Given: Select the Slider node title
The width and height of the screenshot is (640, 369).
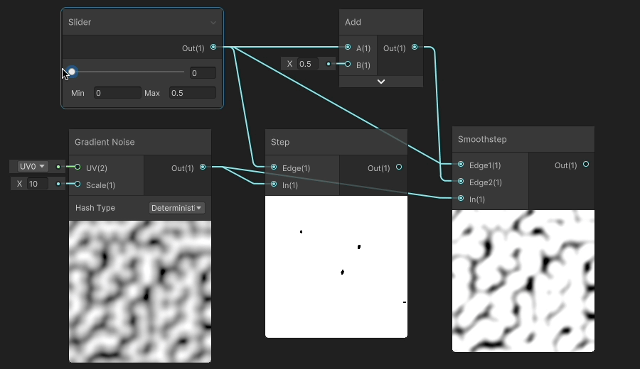Looking at the screenshot, I should tap(80, 23).
